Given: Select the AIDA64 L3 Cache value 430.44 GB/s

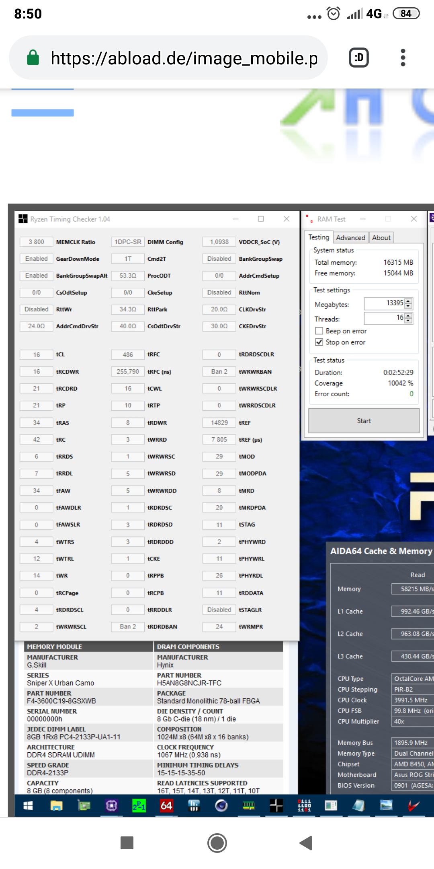Looking at the screenshot, I should click(x=413, y=656).
